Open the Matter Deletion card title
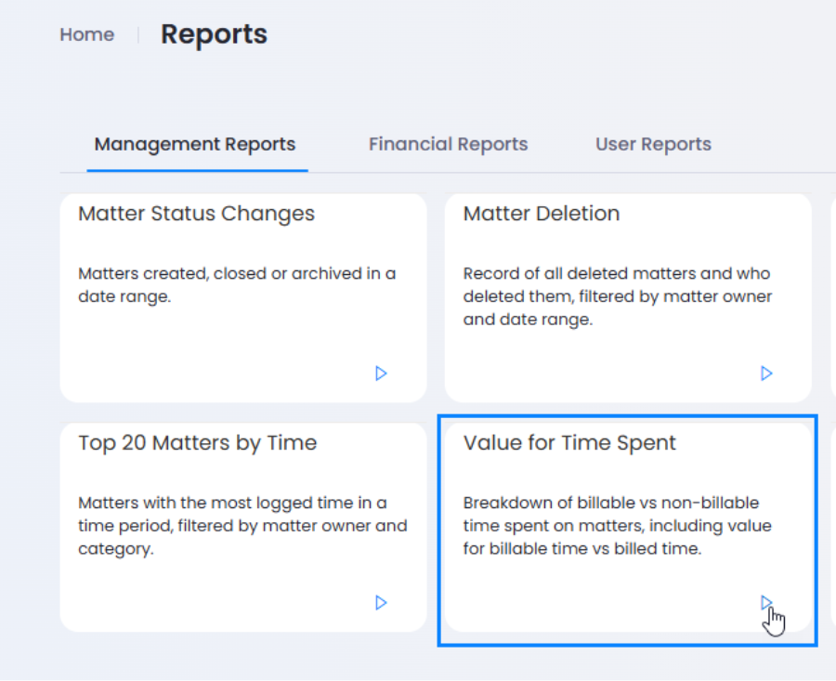Viewport: 836px width, 681px height. click(x=542, y=214)
